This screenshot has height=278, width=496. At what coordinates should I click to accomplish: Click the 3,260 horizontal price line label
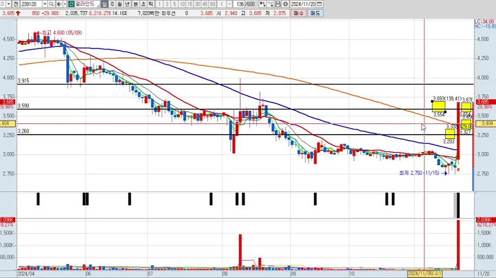(x=23, y=131)
